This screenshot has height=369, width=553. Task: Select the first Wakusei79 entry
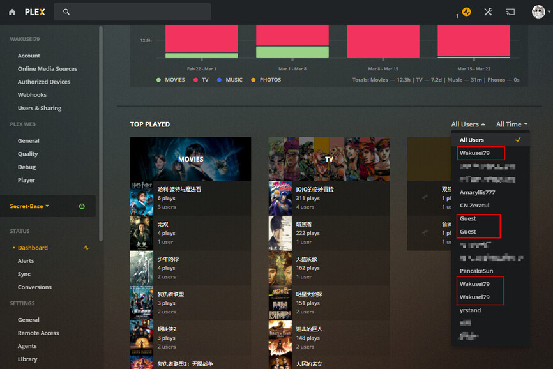click(490, 153)
